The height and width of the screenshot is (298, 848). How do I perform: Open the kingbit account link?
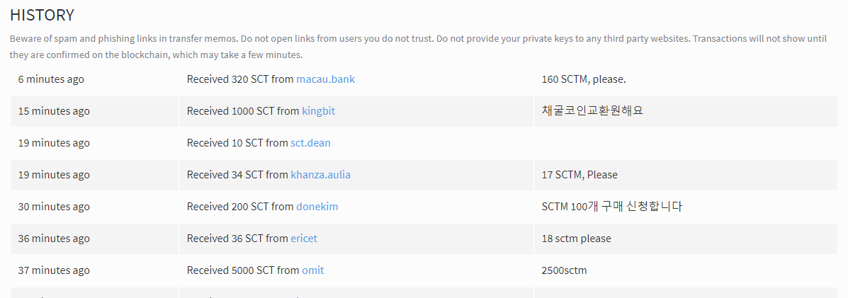coord(319,111)
